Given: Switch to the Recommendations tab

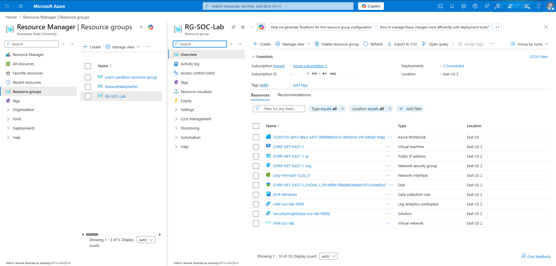Looking at the screenshot, I should coord(294,95).
